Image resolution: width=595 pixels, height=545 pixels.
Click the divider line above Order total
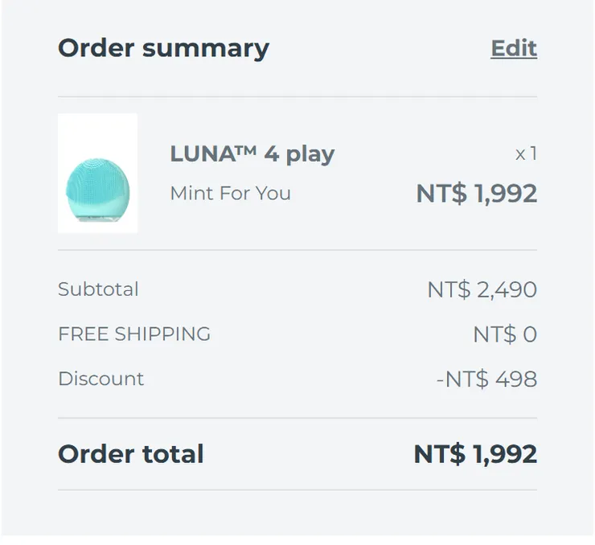[297, 418]
